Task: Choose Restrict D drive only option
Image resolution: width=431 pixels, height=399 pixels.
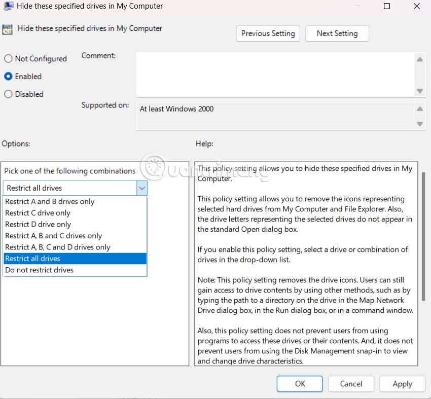Action: coord(75,225)
